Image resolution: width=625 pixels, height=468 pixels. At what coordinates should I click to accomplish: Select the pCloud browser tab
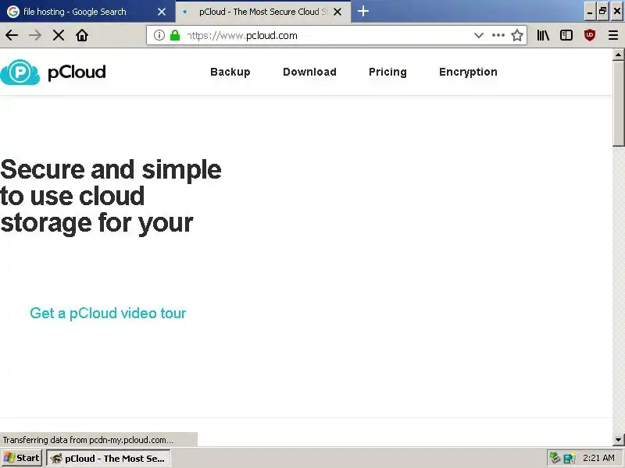pyautogui.click(x=262, y=12)
